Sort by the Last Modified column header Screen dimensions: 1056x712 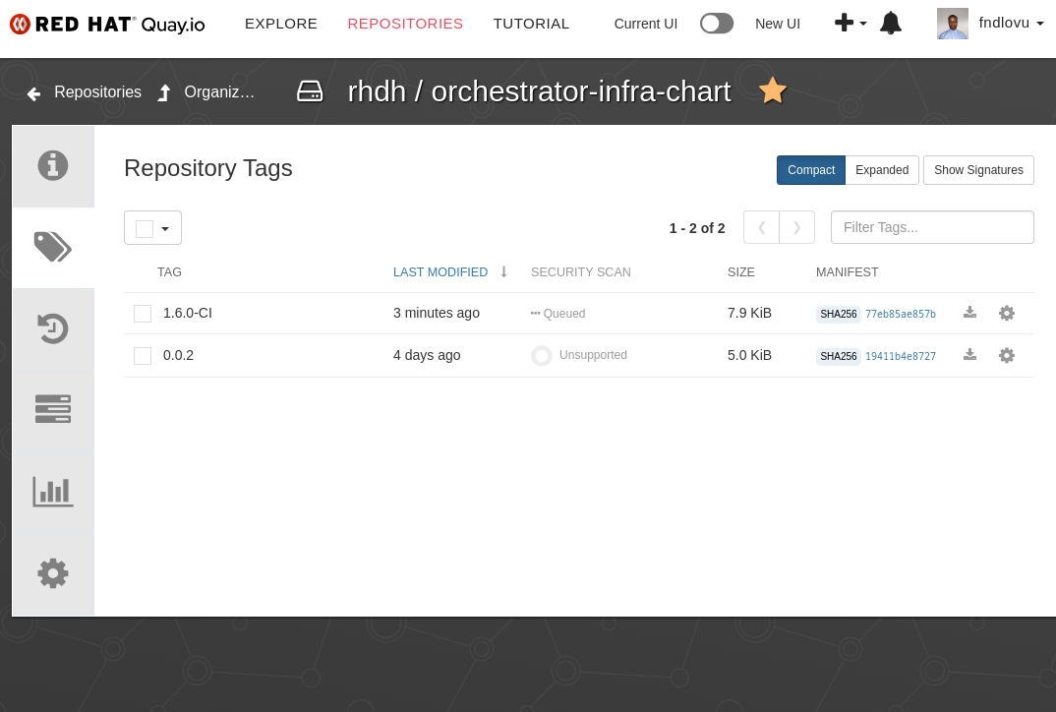click(x=440, y=272)
